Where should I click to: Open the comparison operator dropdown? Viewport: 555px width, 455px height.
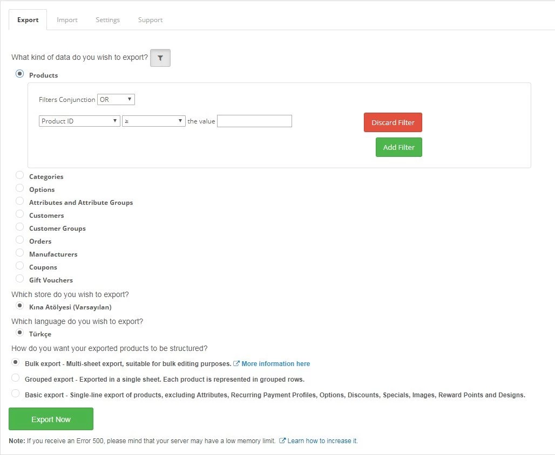click(154, 121)
